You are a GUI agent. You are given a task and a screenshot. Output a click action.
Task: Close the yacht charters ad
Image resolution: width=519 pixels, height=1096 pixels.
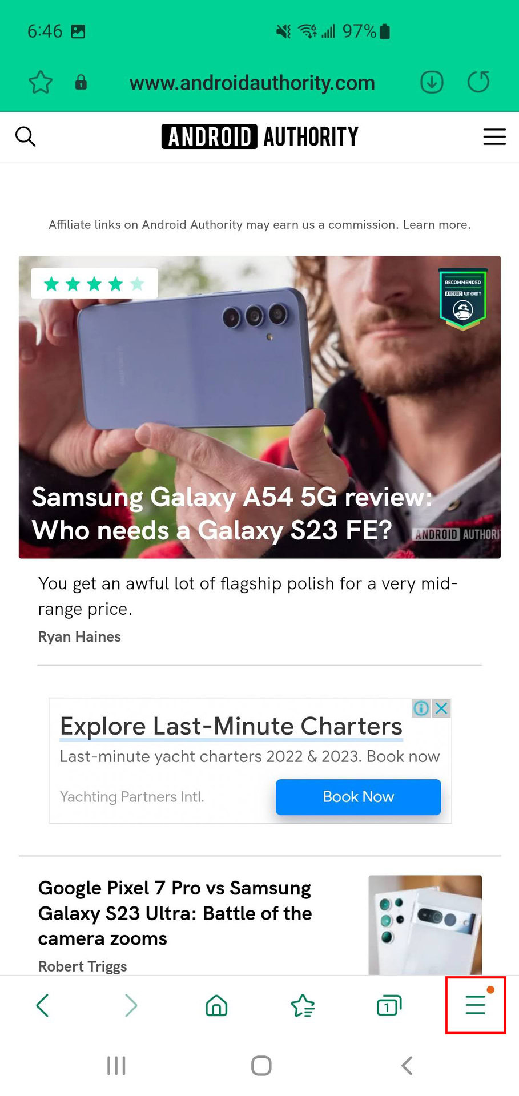441,708
